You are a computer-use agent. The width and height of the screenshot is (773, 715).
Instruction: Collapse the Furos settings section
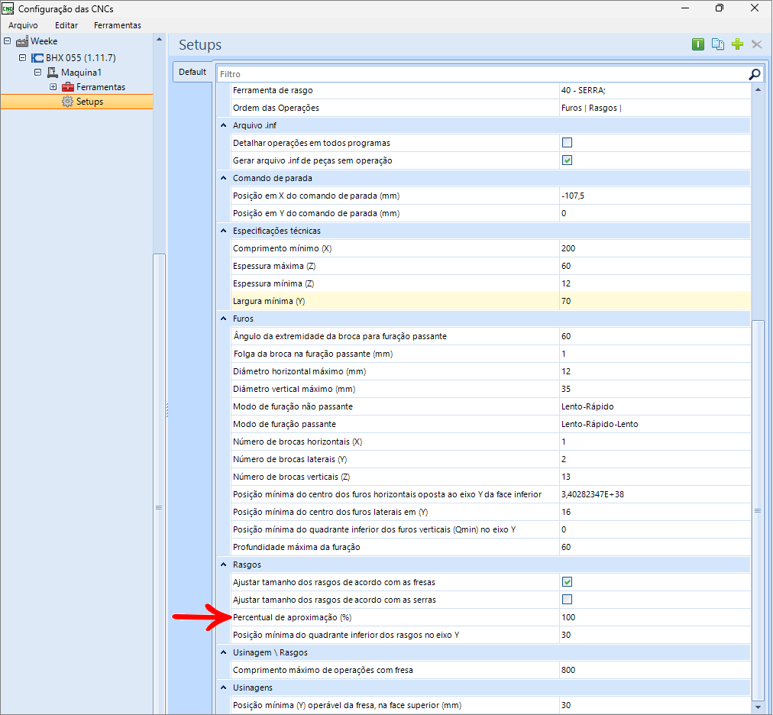point(223,319)
